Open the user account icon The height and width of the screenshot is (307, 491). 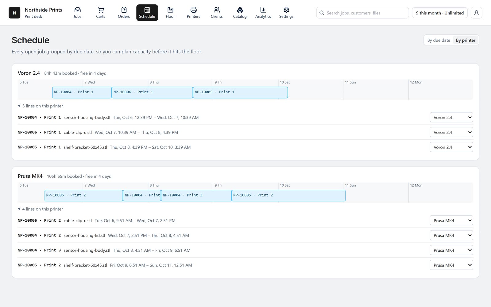[x=476, y=13]
